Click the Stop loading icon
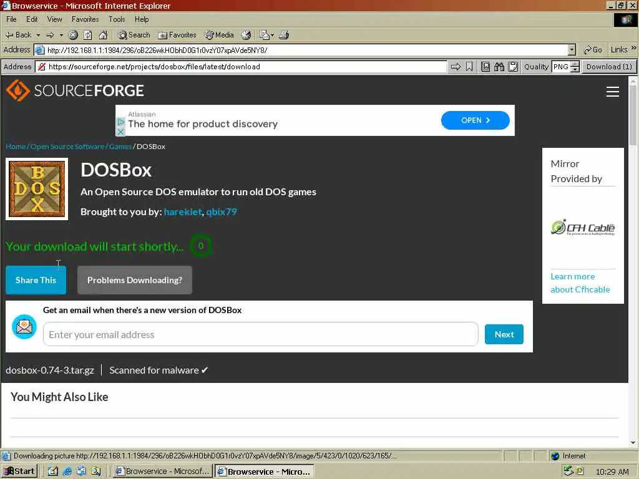 click(x=74, y=35)
